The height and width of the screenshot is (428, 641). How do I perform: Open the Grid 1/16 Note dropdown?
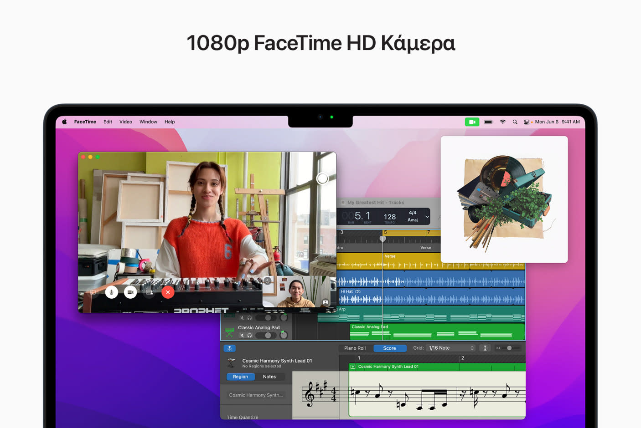[x=450, y=348]
